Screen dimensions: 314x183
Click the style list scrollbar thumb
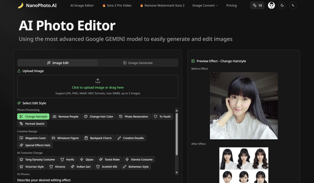[176, 134]
